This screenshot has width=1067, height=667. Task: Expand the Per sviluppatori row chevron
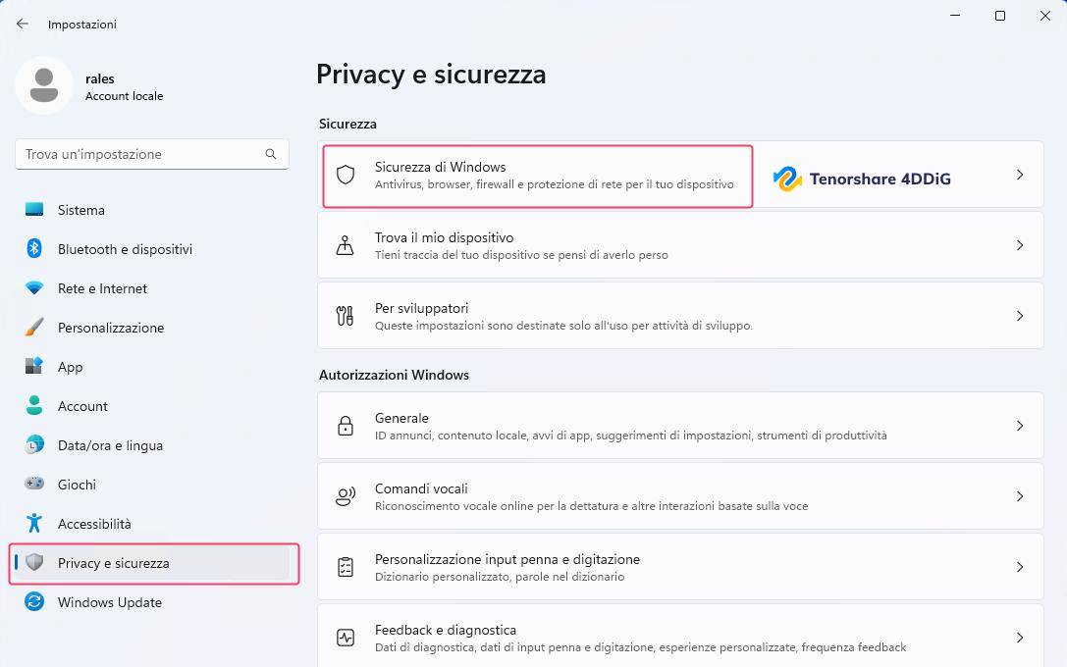pyautogui.click(x=1020, y=316)
